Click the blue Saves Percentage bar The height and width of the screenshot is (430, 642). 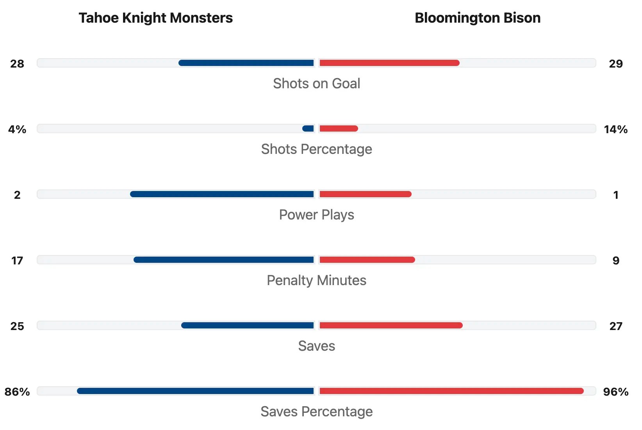tap(196, 391)
